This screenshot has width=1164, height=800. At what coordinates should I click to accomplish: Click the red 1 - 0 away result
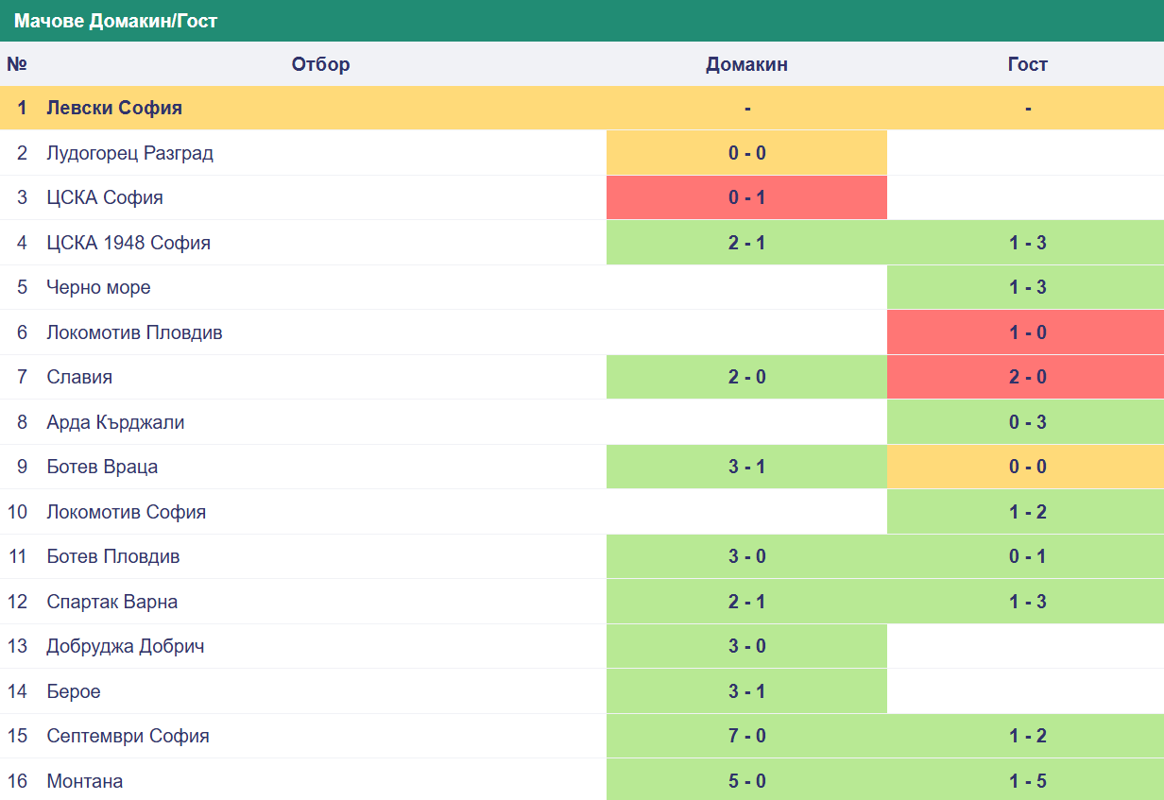click(x=1027, y=332)
